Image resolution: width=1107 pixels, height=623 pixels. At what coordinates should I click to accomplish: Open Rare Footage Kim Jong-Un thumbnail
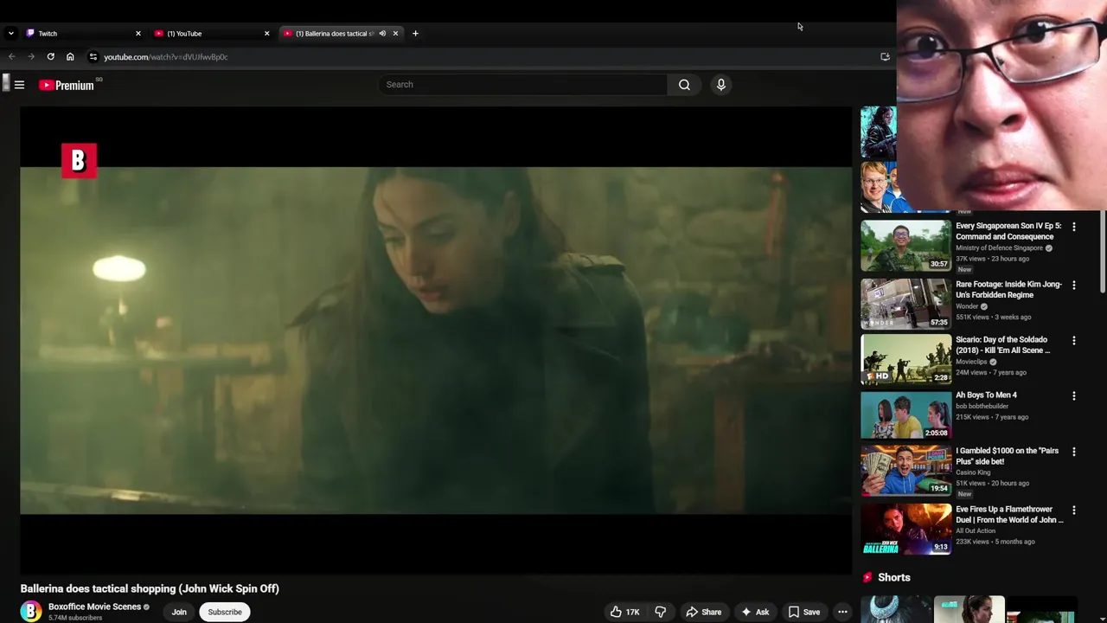coord(905,304)
